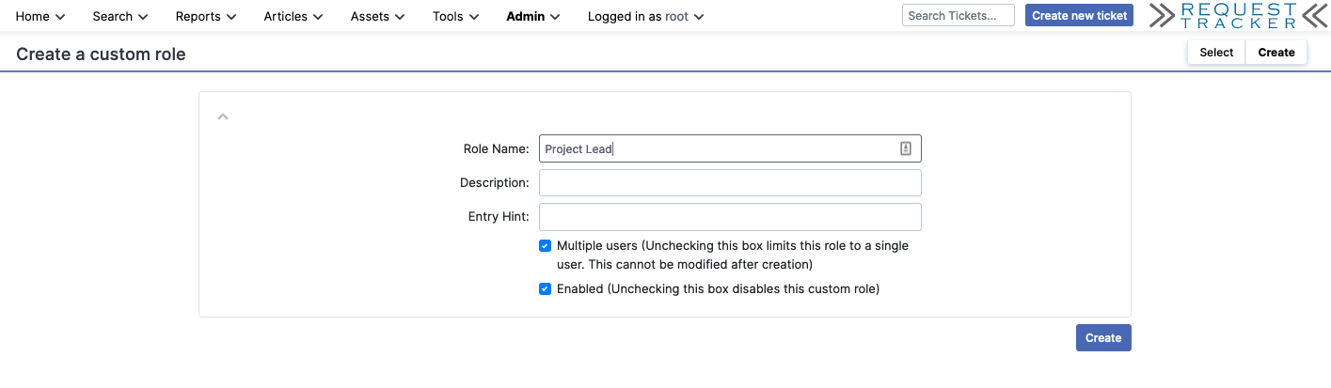Viewport: 1331px width, 388px height.
Task: Click the contact card icon in Role Name field
Action: pos(906,148)
